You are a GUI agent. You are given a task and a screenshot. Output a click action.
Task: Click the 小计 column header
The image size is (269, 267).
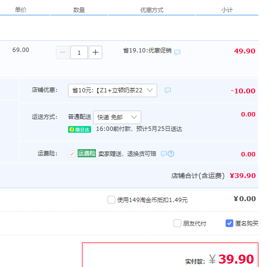(x=227, y=10)
